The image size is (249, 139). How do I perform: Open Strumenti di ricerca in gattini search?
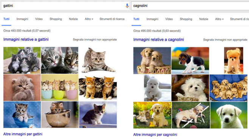coord(112,19)
